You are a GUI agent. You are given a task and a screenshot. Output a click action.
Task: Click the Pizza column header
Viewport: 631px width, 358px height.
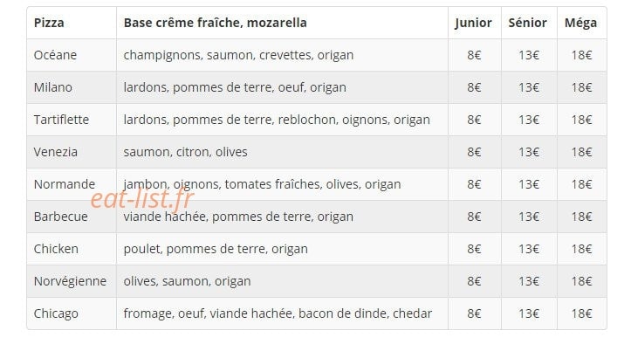[49, 23]
